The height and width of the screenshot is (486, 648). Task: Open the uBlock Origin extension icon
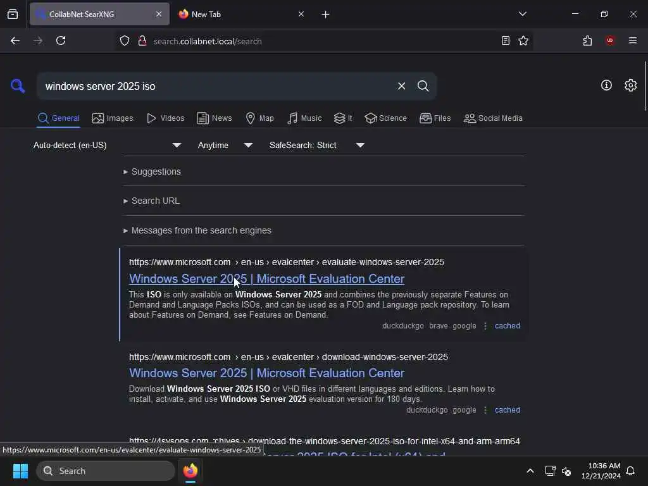tap(609, 40)
